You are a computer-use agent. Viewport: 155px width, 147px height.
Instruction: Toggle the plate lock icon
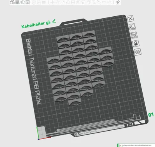(x=136, y=43)
